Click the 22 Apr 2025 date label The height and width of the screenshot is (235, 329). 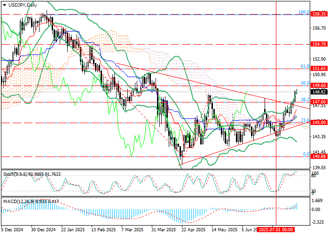tap(194, 230)
